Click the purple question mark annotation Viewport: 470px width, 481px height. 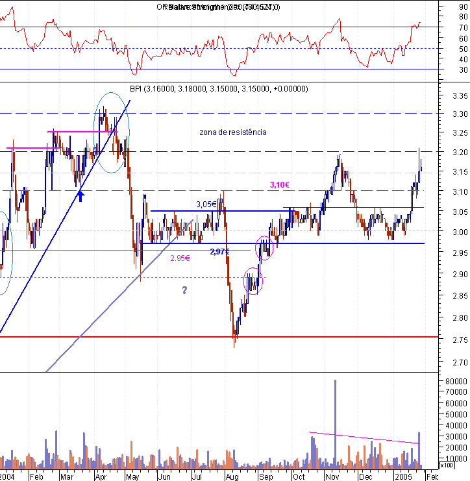tap(184, 290)
